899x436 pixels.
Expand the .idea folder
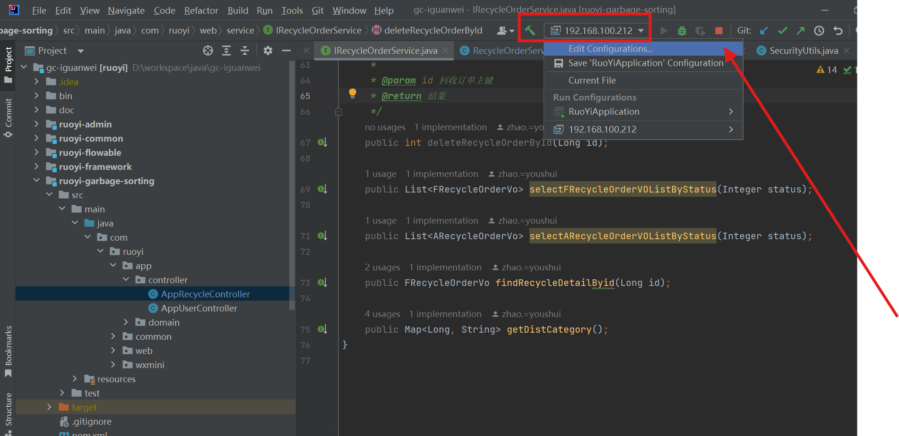coord(36,82)
